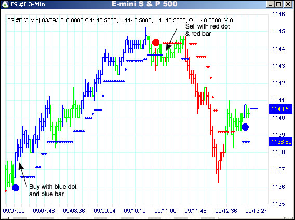Click the 1142 price axis label
This screenshot has height=220, width=295.
[278, 83]
